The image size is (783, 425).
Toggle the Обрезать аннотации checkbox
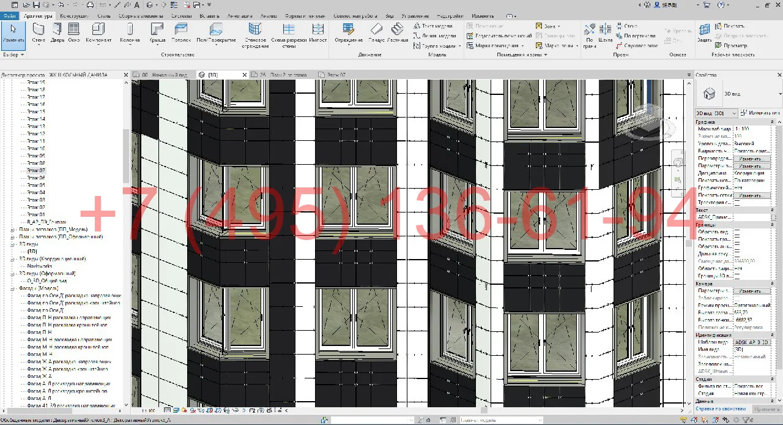(x=737, y=246)
